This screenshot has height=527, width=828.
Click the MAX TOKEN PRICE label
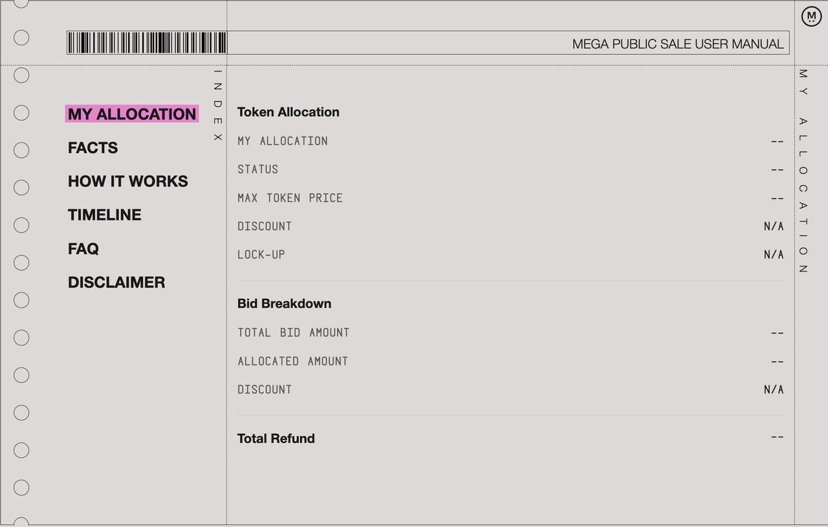click(290, 198)
